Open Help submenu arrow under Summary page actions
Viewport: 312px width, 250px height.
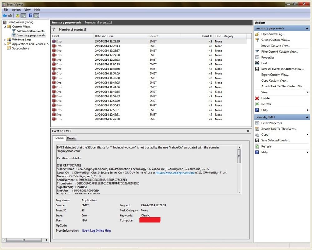[307, 110]
